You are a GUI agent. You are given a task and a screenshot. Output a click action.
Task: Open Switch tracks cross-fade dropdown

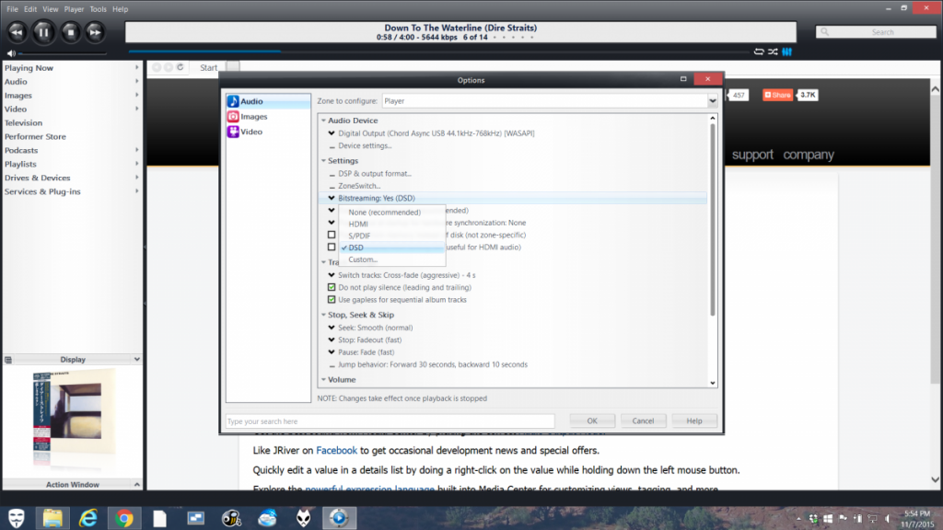332,274
